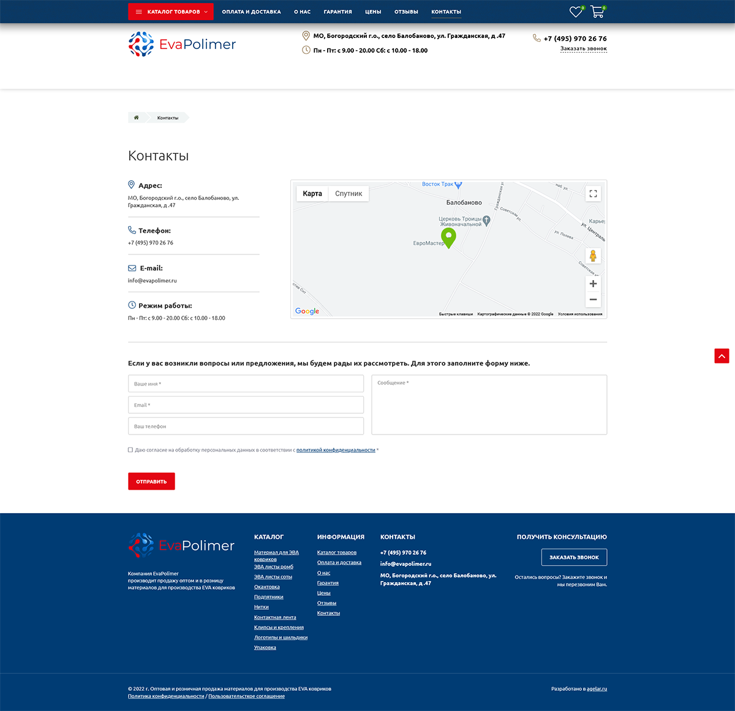Click the Восток Трак pin on the map
Image resolution: width=735 pixels, height=711 pixels.
tap(458, 184)
